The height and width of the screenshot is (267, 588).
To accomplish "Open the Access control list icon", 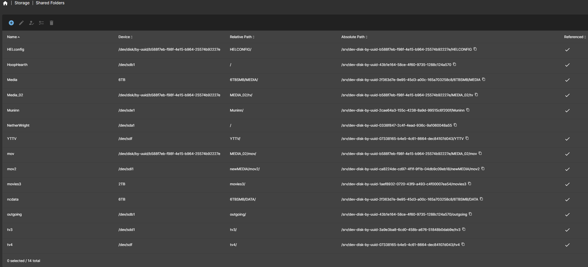I will [x=41, y=23].
